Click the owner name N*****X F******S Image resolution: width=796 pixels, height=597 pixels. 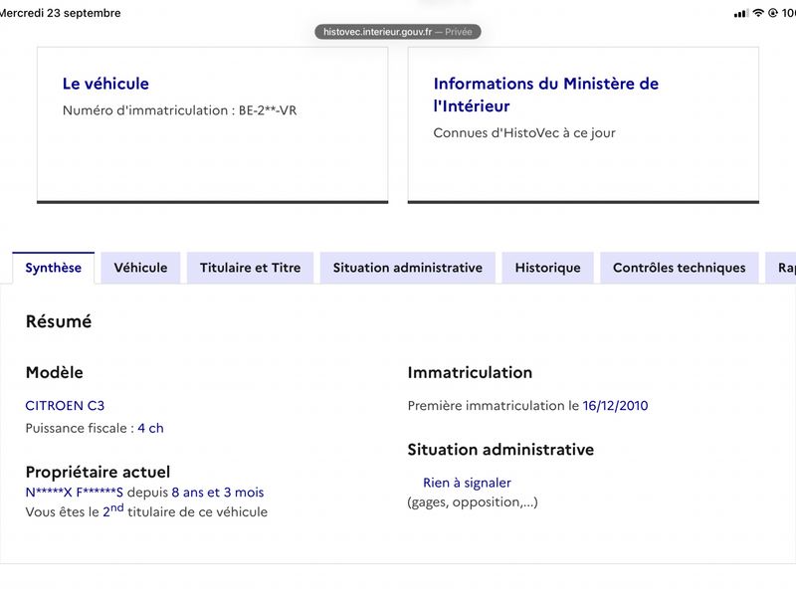tap(74, 492)
